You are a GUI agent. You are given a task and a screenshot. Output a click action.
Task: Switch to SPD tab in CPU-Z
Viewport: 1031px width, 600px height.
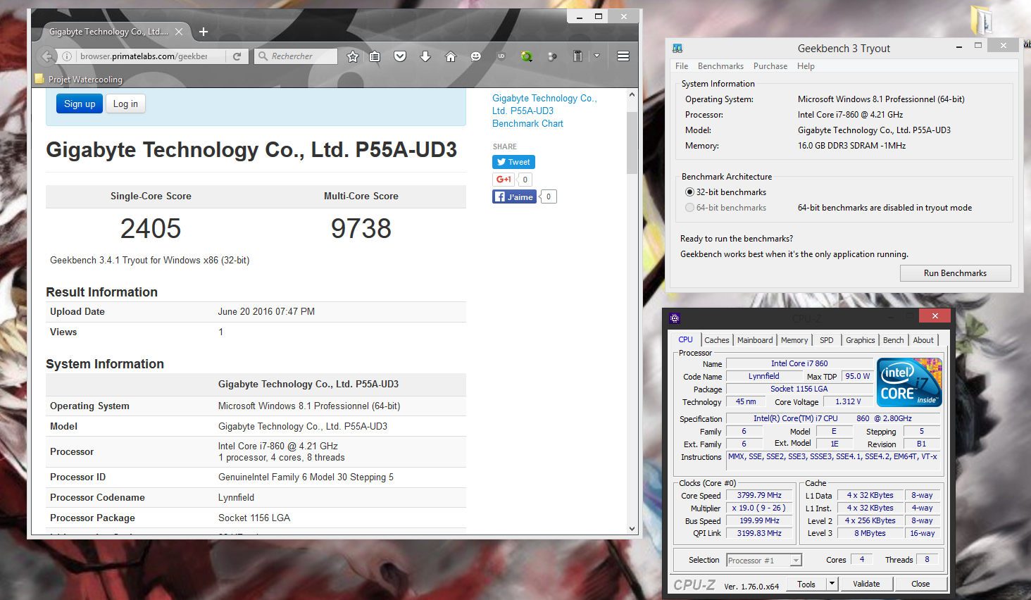[x=827, y=340]
